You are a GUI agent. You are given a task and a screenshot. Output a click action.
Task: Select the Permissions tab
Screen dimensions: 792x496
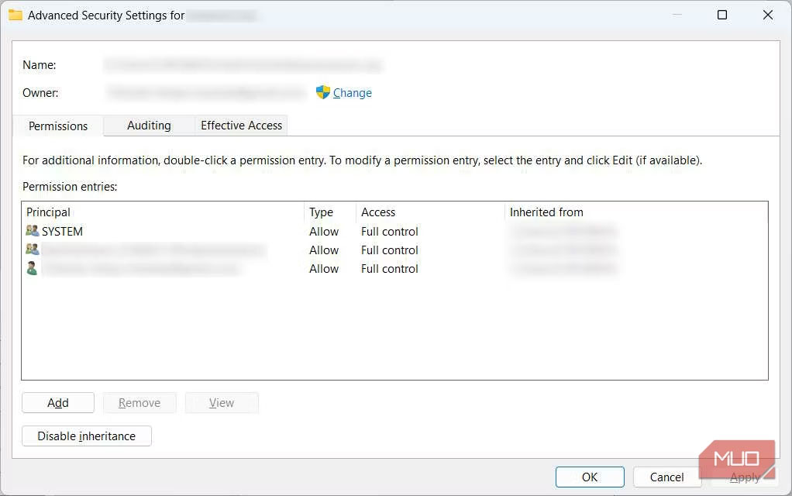pyautogui.click(x=58, y=126)
